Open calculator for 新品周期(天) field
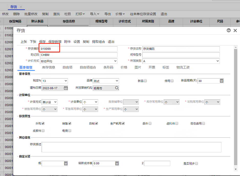240x176 pixels. click(x=222, y=81)
